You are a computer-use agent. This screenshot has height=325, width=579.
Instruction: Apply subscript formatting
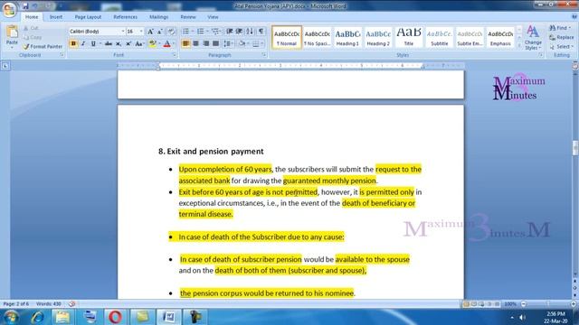[x=119, y=43]
